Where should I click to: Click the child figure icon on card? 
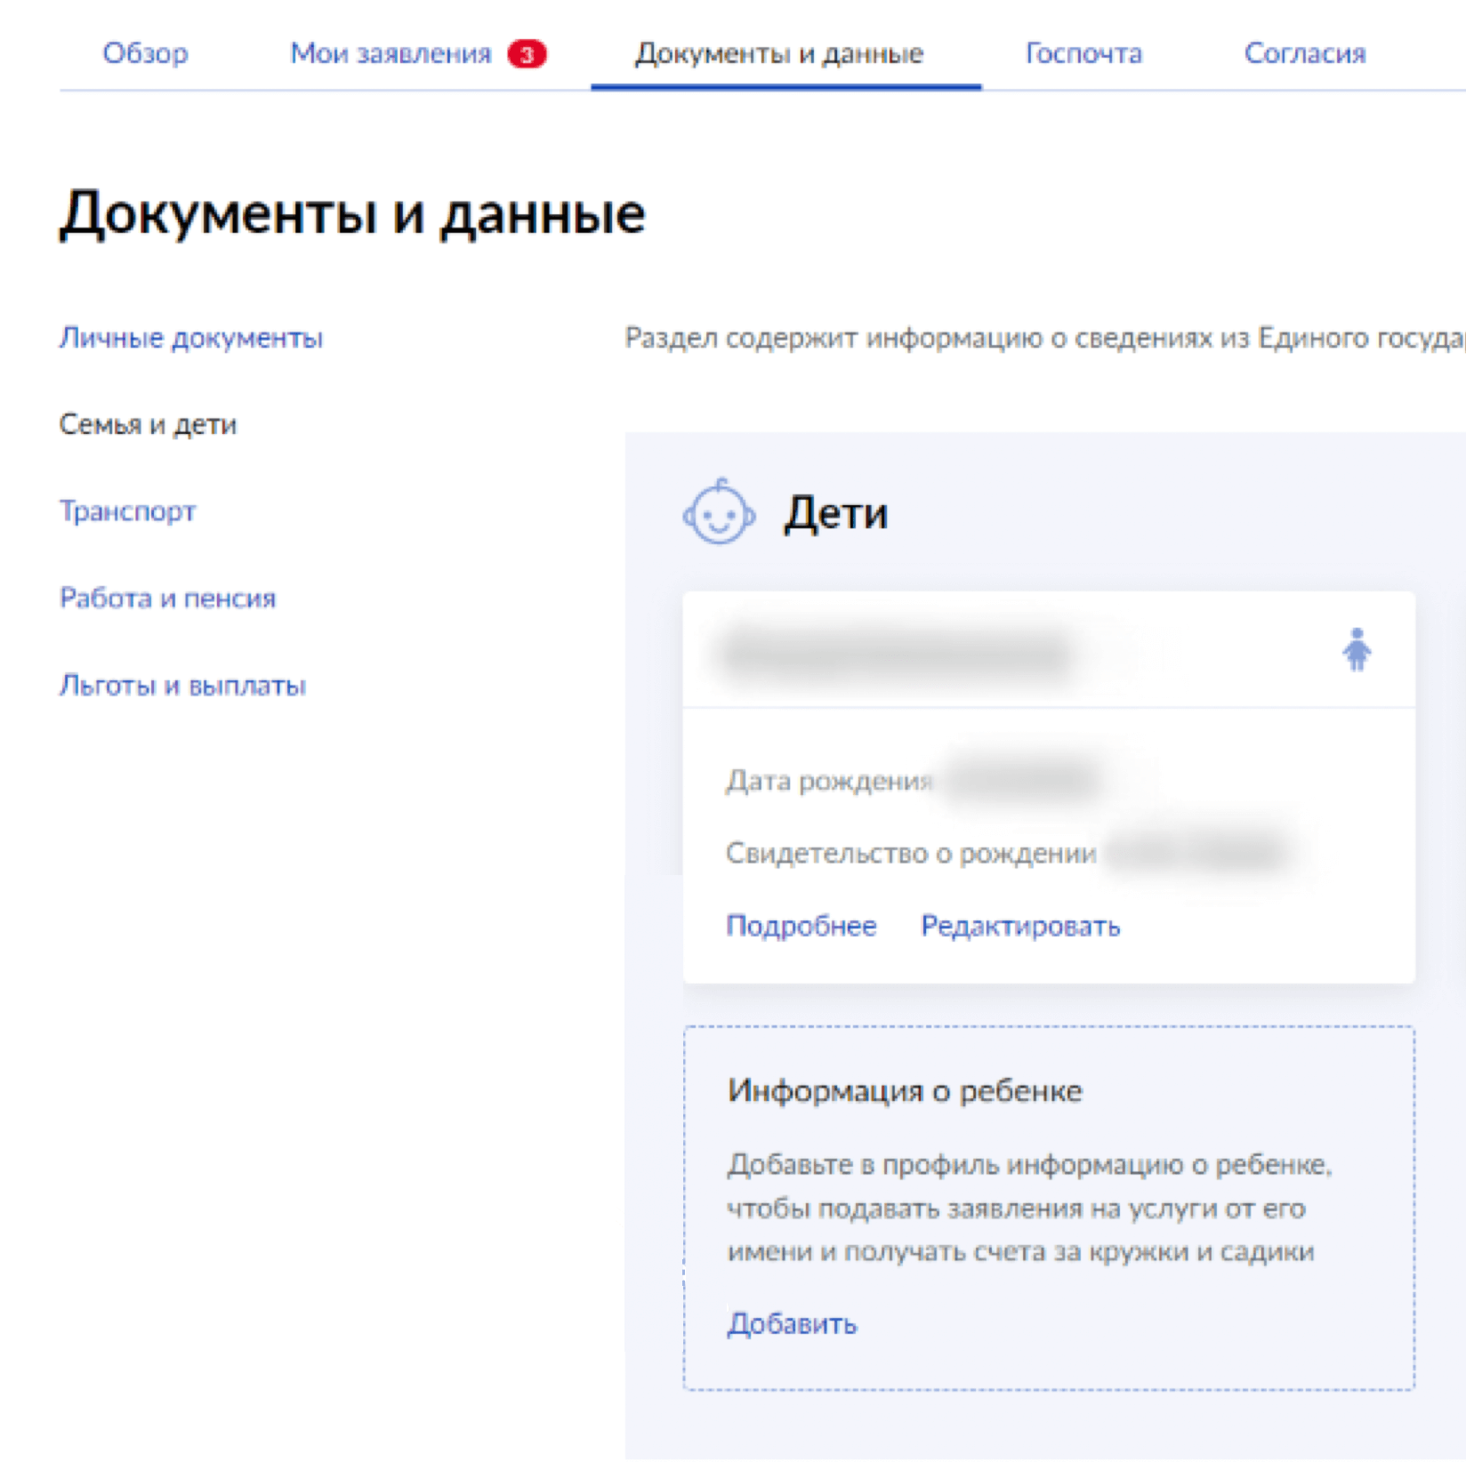tap(1357, 650)
